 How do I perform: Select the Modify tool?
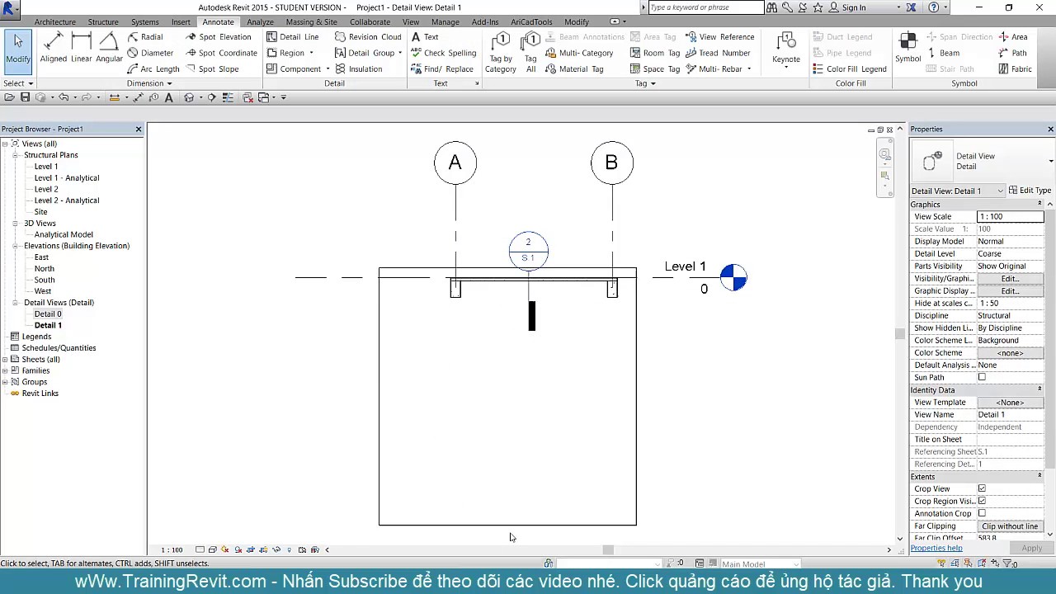18,50
